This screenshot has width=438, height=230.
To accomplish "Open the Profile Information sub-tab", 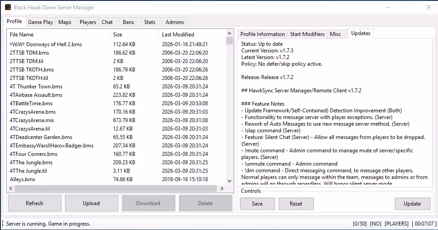I will pyautogui.click(x=263, y=34).
